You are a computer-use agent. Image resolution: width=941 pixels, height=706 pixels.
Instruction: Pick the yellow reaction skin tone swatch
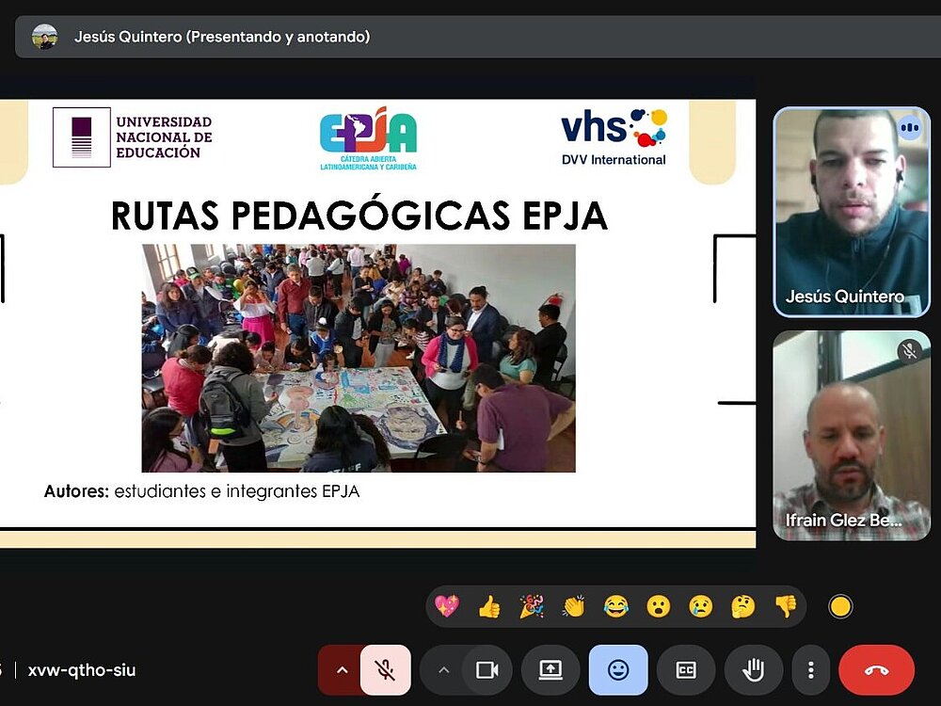point(840,607)
